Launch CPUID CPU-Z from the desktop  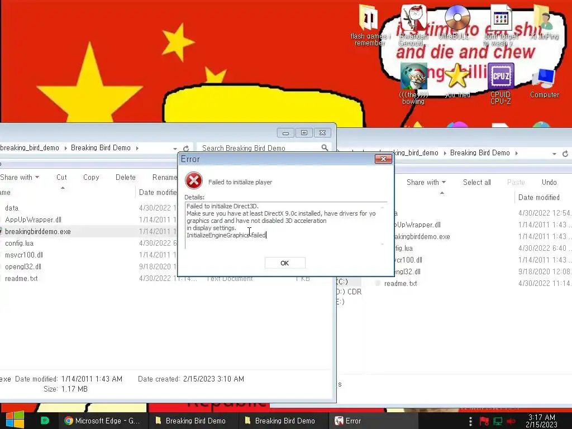[500, 84]
